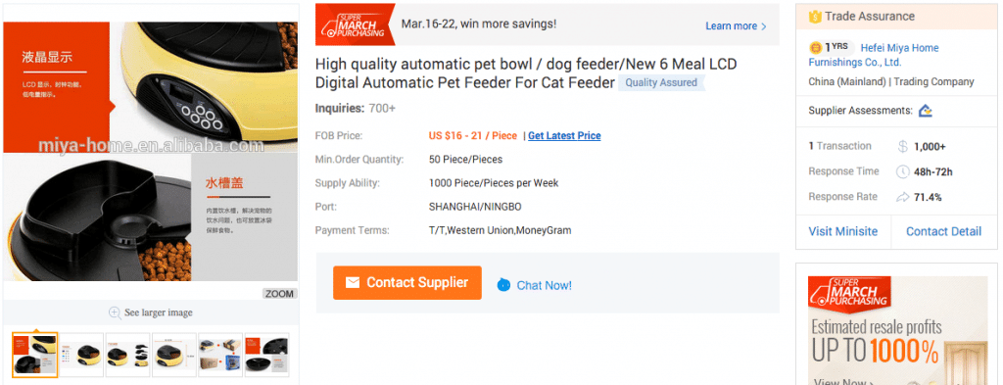Click the estimated resale profits advertisement

[x=897, y=330]
